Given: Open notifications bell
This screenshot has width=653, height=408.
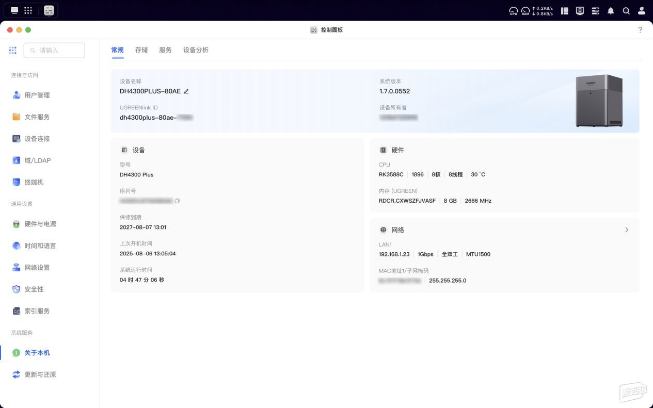Looking at the screenshot, I should (x=611, y=10).
